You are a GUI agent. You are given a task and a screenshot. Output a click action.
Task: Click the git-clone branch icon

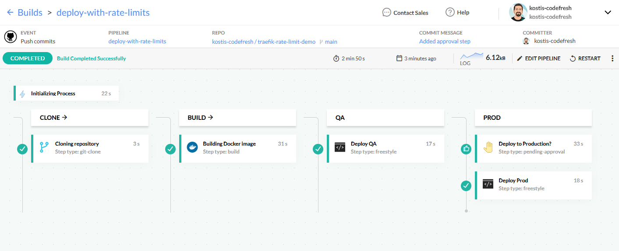pos(44,147)
